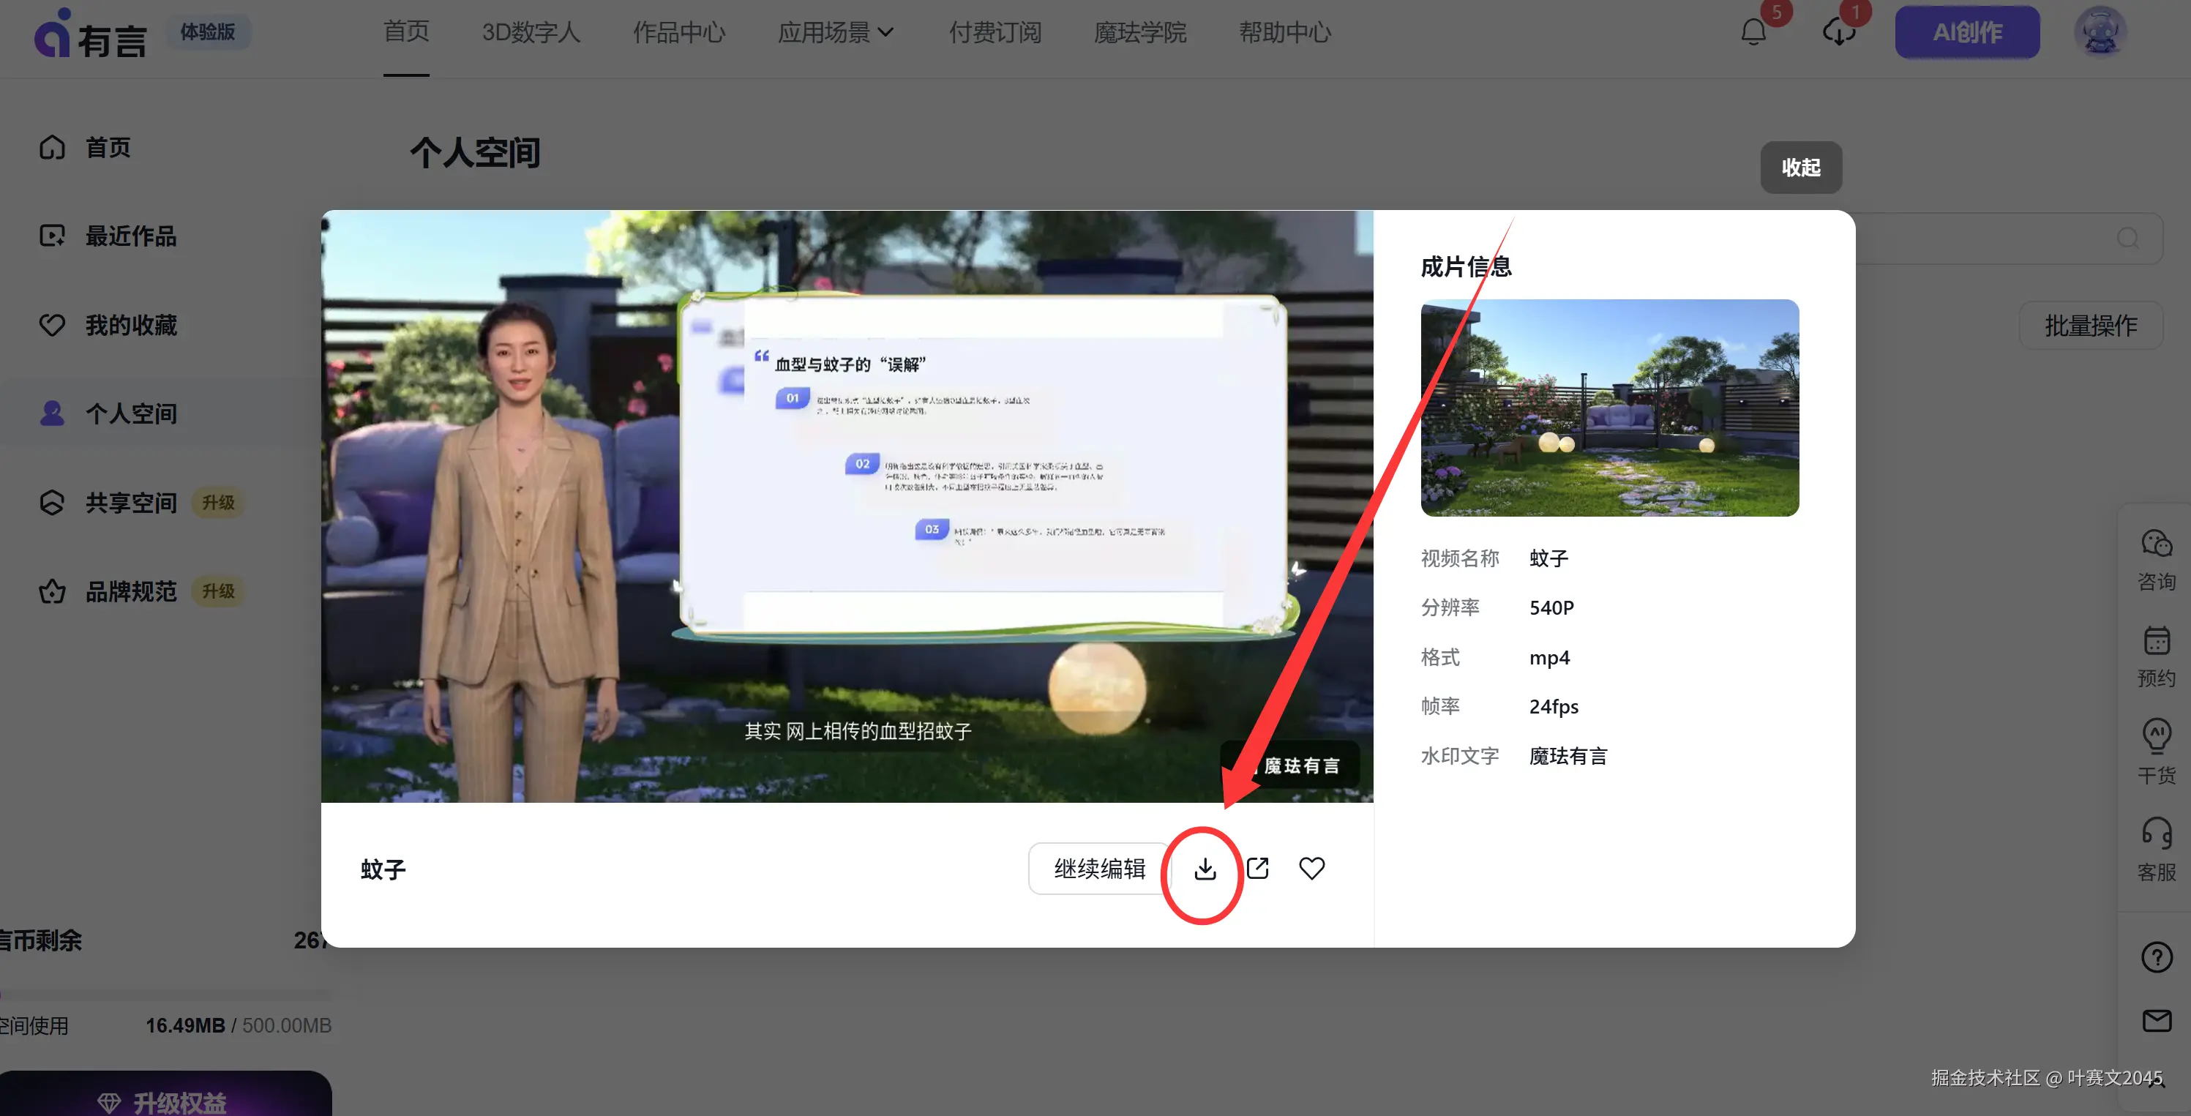The height and width of the screenshot is (1116, 2191).
Task: Open the 3D数字人 tab
Action: coord(531,32)
